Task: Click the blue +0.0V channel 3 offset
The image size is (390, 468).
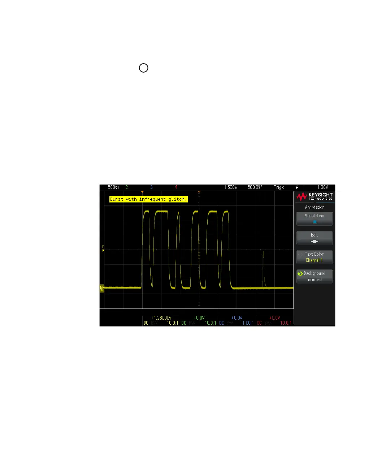Action: [x=237, y=318]
